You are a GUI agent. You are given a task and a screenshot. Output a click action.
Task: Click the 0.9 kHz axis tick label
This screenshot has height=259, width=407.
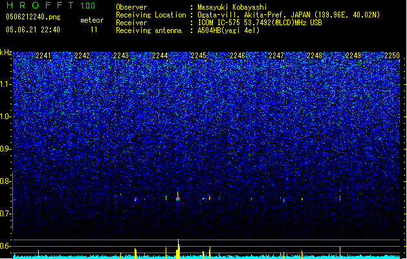point(6,149)
